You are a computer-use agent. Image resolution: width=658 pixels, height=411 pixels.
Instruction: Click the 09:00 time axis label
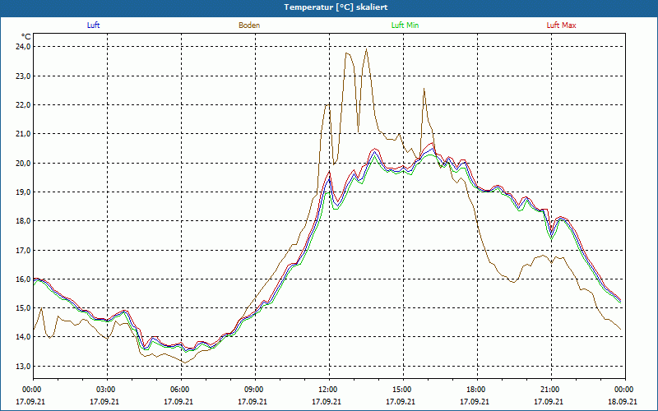255,390
